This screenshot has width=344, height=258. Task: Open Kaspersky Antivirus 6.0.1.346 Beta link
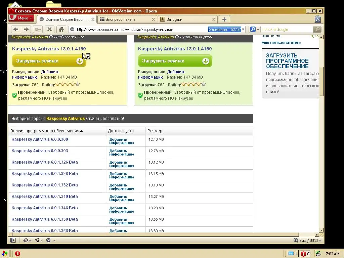click(45, 208)
